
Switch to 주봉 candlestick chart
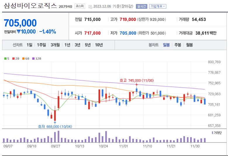point(178,45)
